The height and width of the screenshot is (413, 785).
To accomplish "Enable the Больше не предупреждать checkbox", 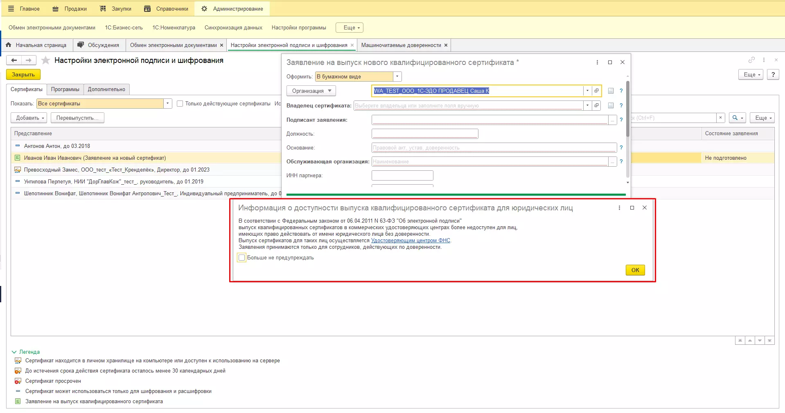I will tap(242, 258).
